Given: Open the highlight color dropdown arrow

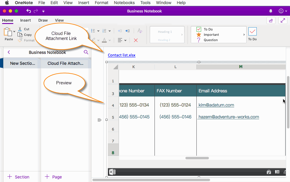Looking at the screenshot, I should coord(98,40).
